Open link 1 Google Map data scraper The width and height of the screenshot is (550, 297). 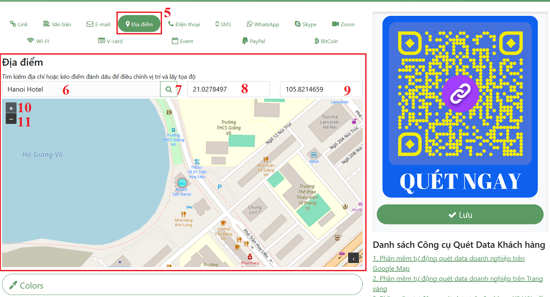[449, 263]
